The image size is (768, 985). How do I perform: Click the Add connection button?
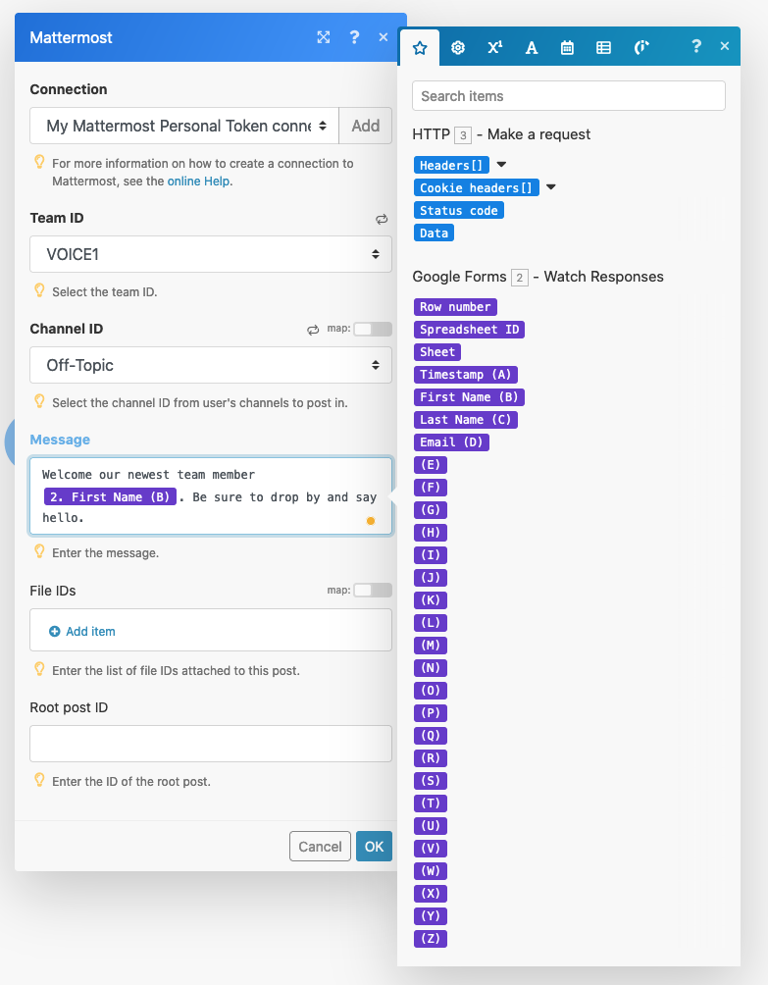(366, 126)
